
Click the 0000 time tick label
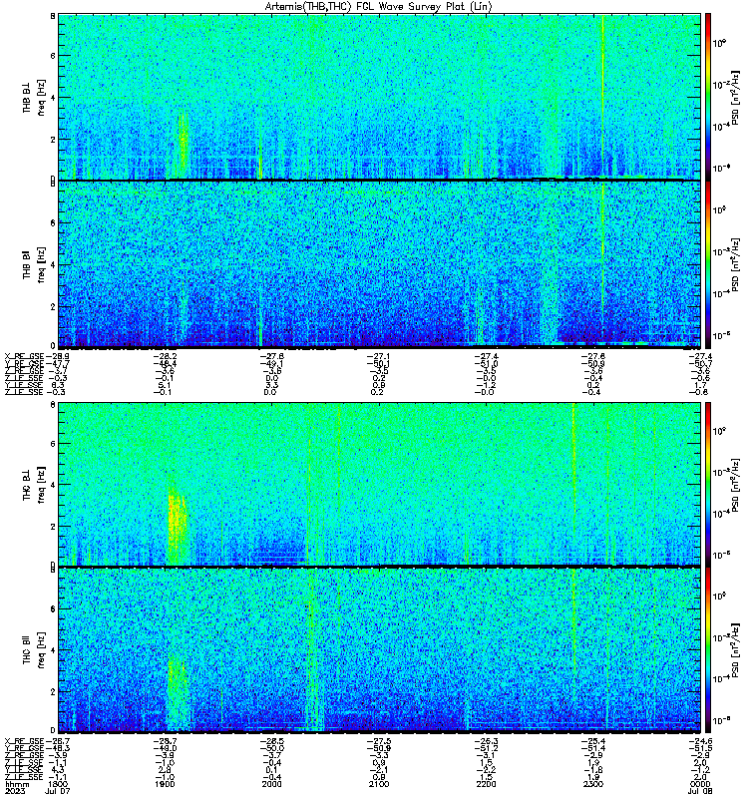(x=700, y=784)
